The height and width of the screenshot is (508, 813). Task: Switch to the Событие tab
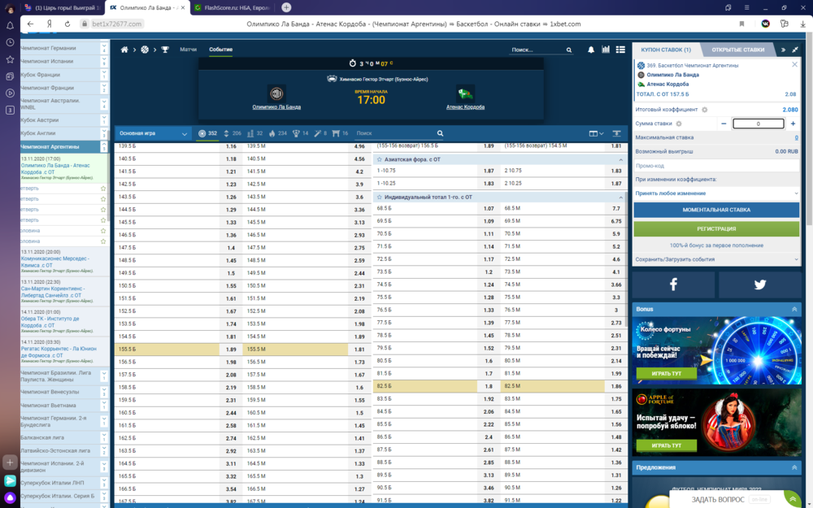(221, 50)
